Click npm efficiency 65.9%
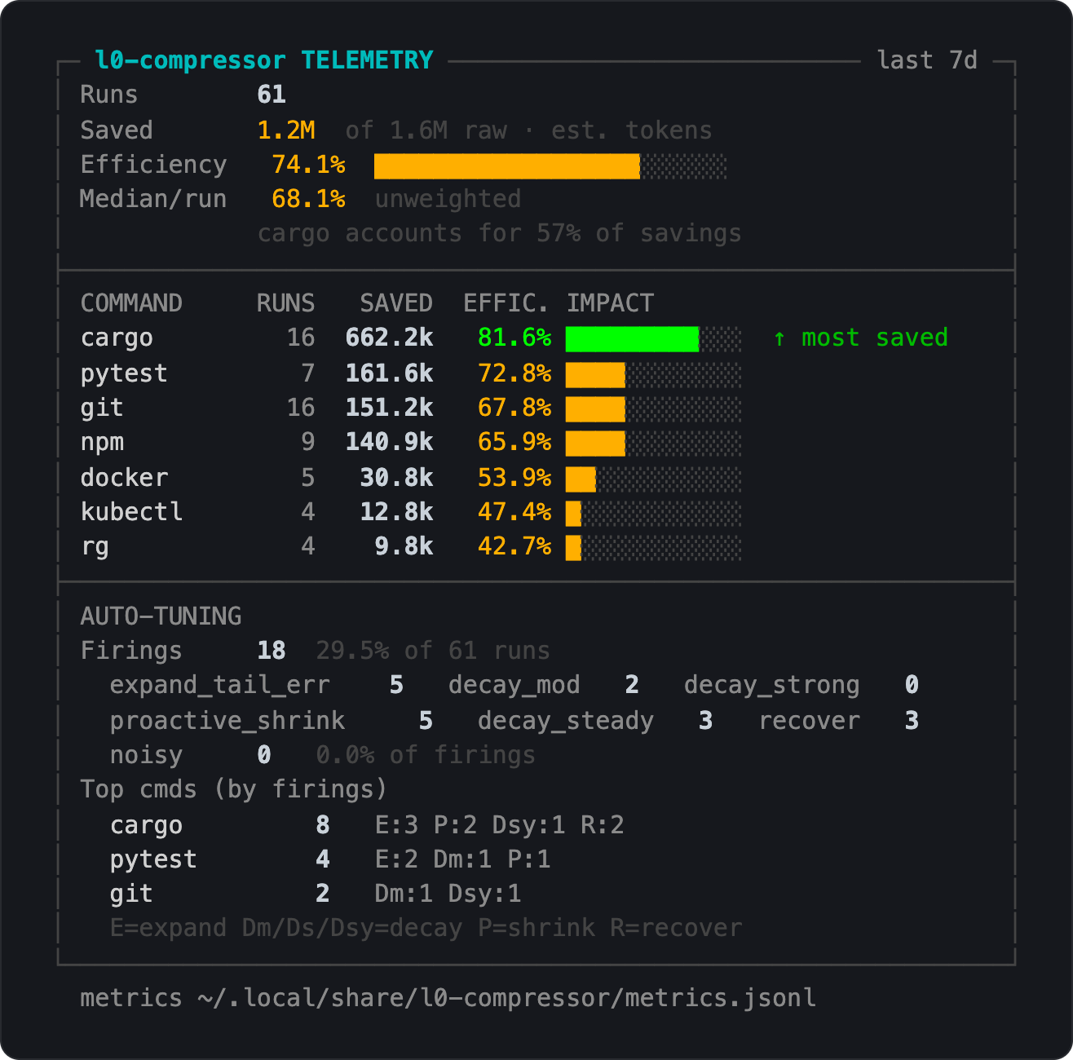The height and width of the screenshot is (1060, 1073). point(514,442)
